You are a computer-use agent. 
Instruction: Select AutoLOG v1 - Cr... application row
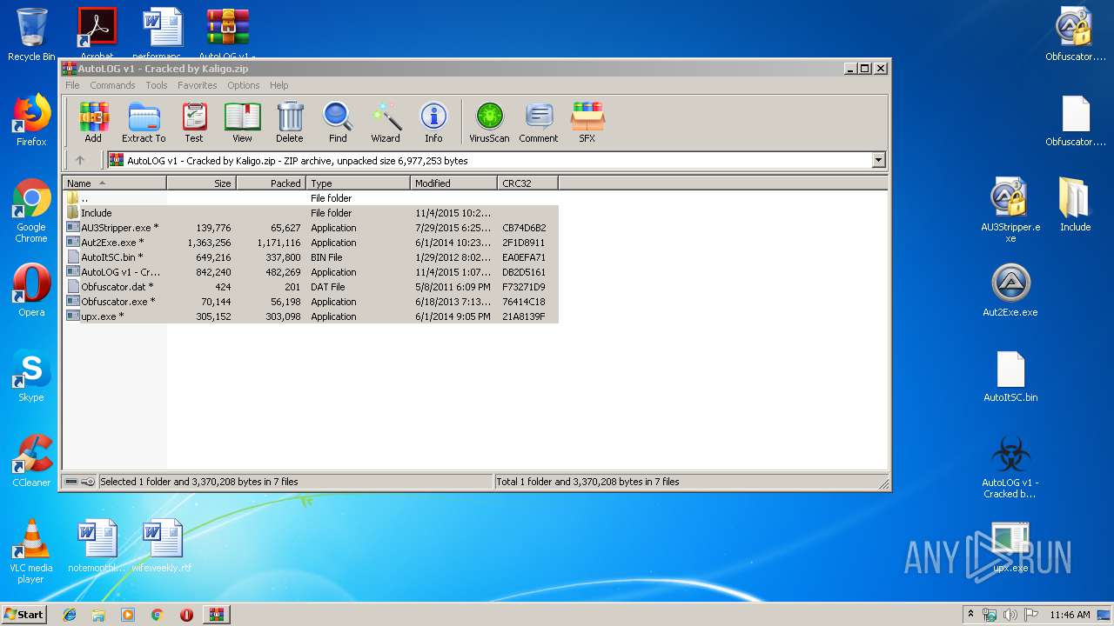(x=311, y=272)
